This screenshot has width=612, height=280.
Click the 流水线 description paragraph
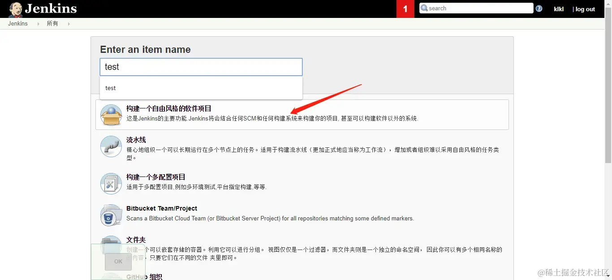click(x=313, y=154)
